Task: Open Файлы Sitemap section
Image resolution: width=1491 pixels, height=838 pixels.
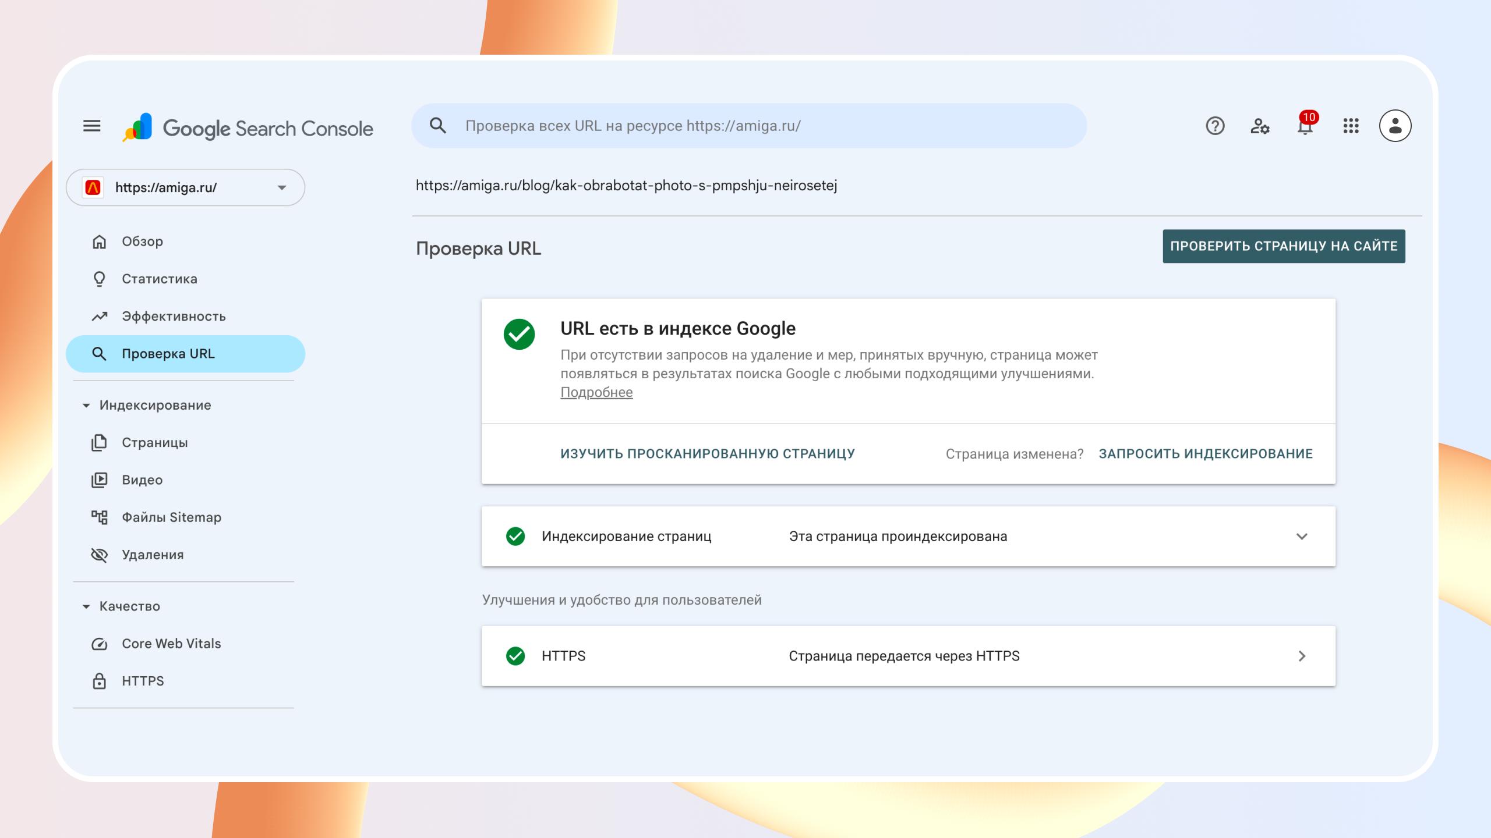Action: pos(171,517)
